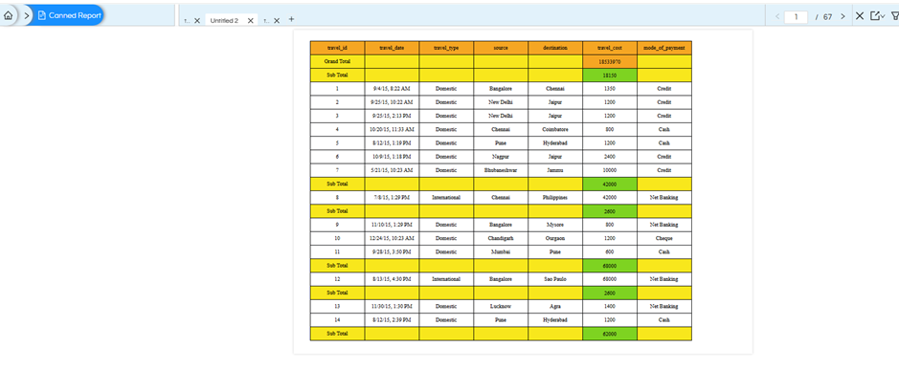Select the travel cost 2400 cell
Image resolution: width=899 pixels, height=369 pixels.
(610, 157)
